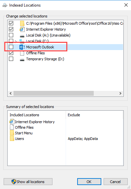
Task: Click the Start Menu folder icon
Action: tap(12, 133)
